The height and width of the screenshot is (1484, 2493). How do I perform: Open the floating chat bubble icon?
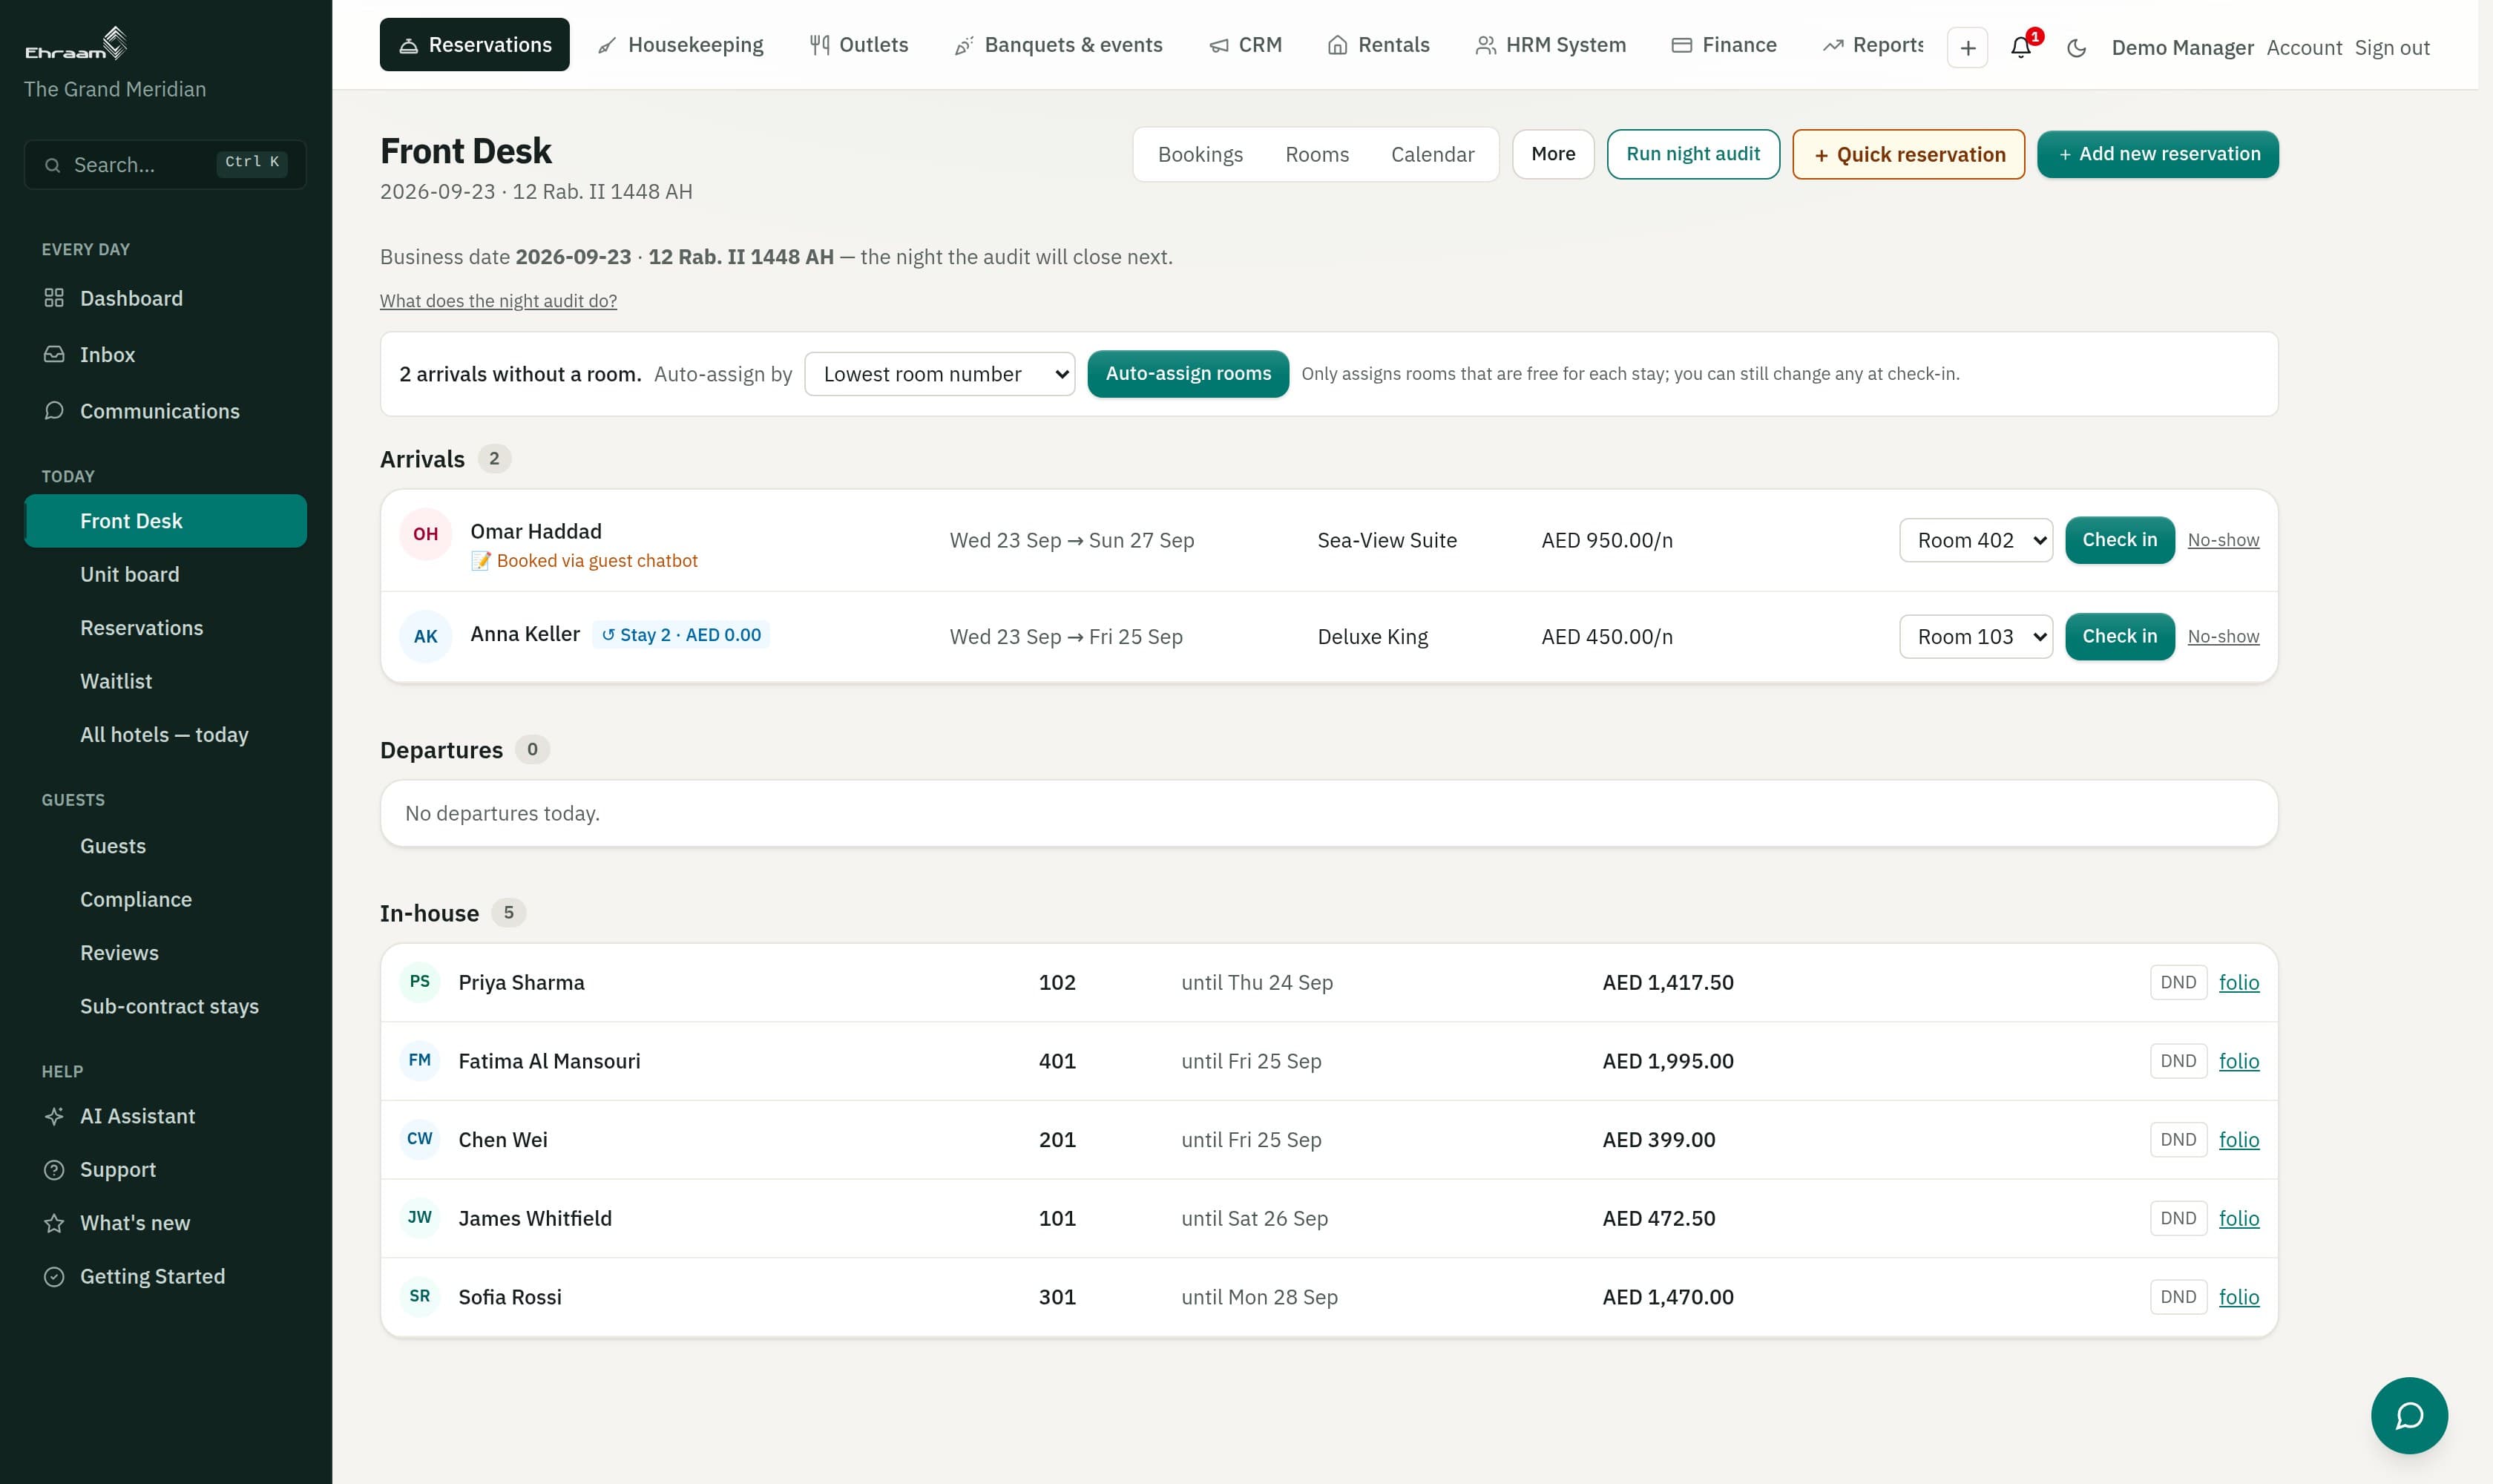[x=2409, y=1415]
